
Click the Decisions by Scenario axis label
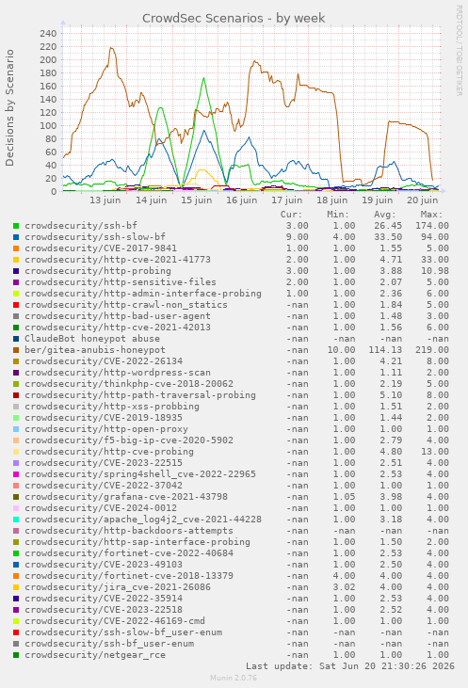tap(9, 107)
